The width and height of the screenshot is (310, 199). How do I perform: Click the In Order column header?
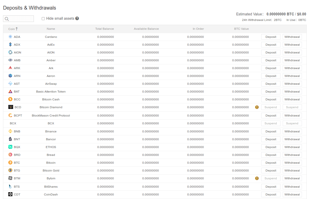(x=198, y=29)
